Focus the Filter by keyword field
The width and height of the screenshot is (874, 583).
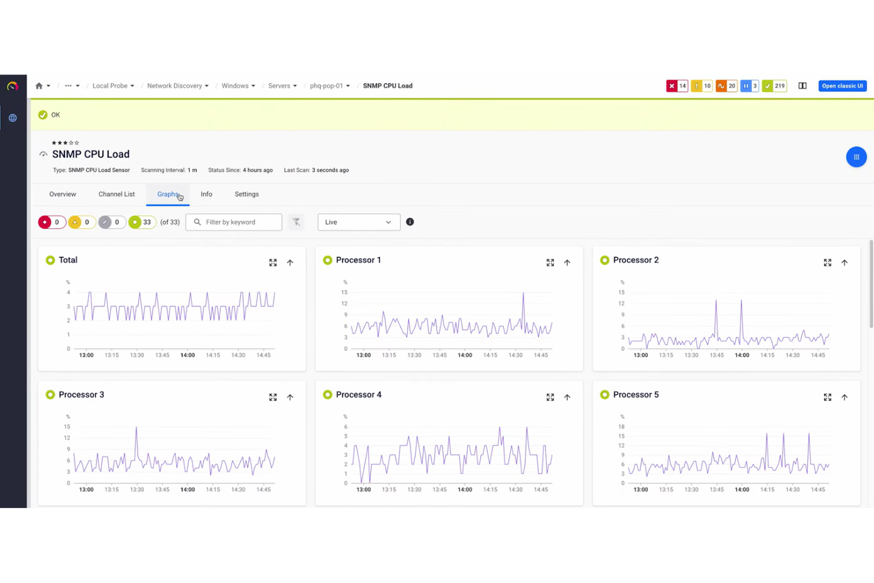click(x=234, y=222)
